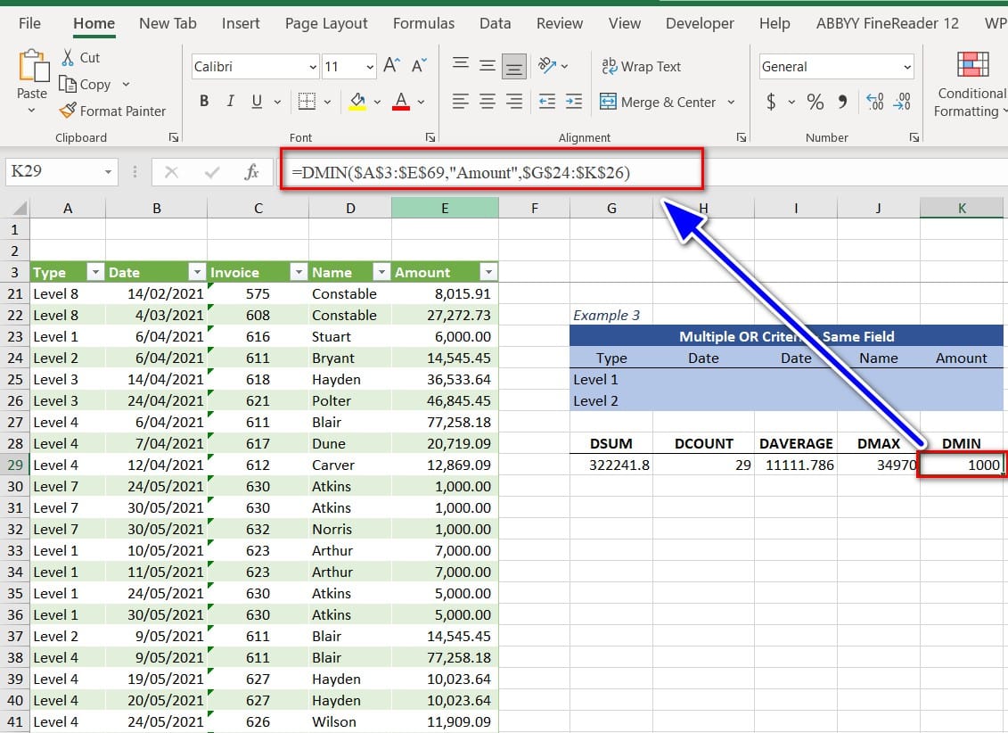Image resolution: width=1008 pixels, height=733 pixels.
Task: Click the Percent Style icon
Action: click(815, 102)
